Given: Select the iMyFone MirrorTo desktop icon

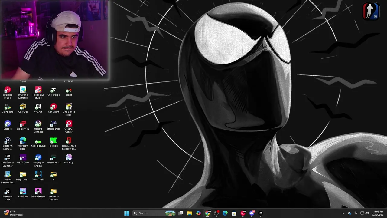Looking at the screenshot, I should (x=23, y=93).
